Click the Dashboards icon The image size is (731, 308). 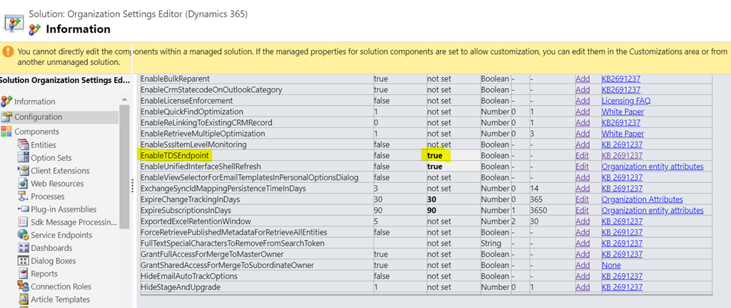(24, 248)
